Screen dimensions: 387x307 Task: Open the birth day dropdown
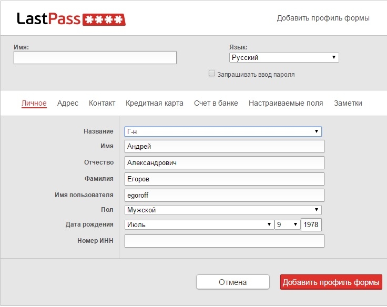(x=288, y=224)
